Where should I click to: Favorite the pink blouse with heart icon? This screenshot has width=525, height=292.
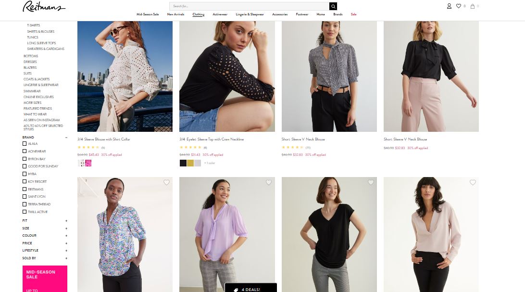[473, 182]
